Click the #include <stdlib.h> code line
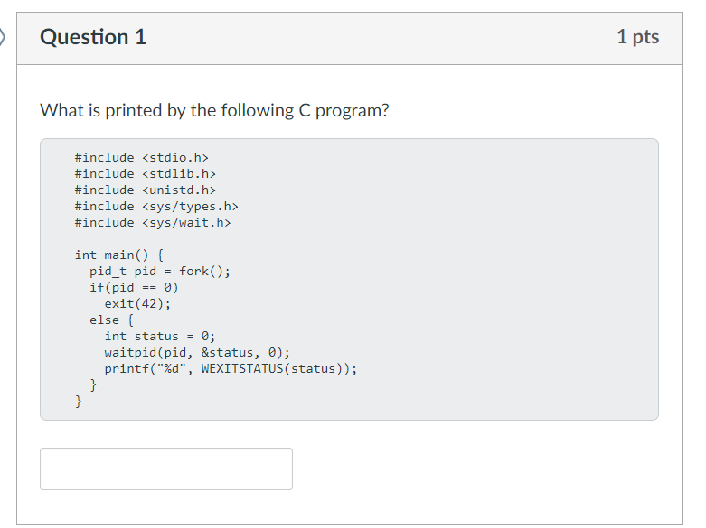This screenshot has height=528, width=706. click(145, 173)
